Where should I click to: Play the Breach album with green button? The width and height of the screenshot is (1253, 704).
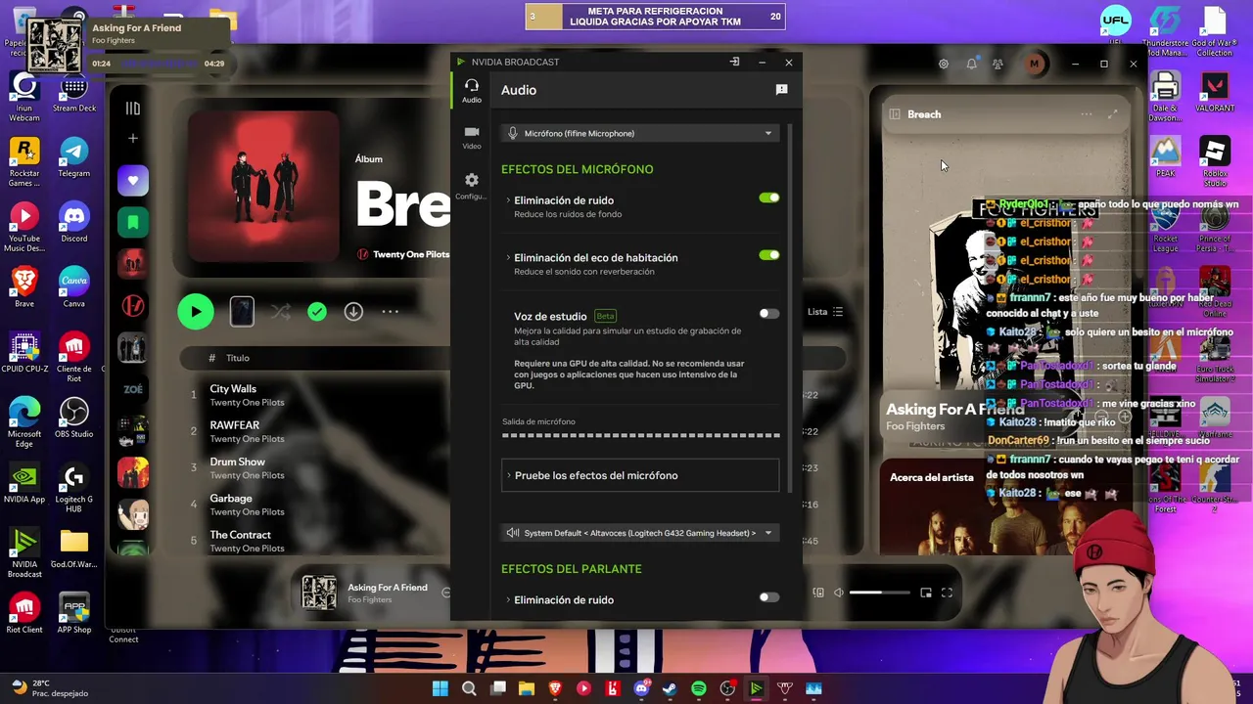[196, 312]
